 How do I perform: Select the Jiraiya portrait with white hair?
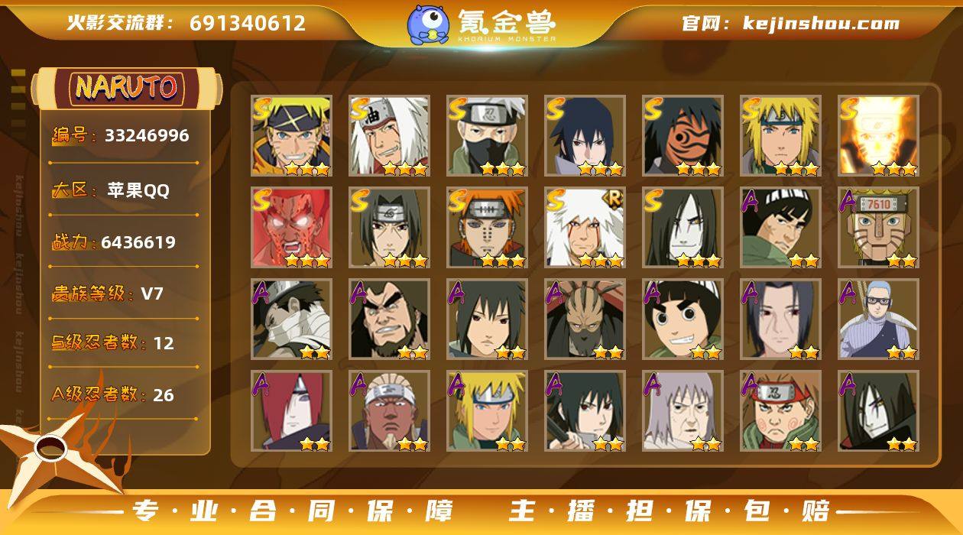390,136
